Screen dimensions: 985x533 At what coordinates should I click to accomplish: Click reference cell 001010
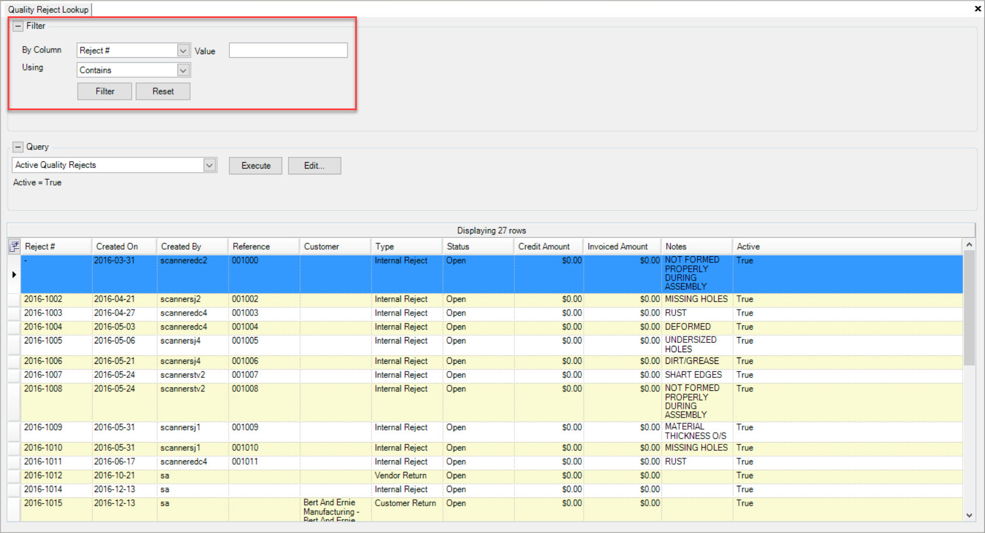tap(264, 449)
